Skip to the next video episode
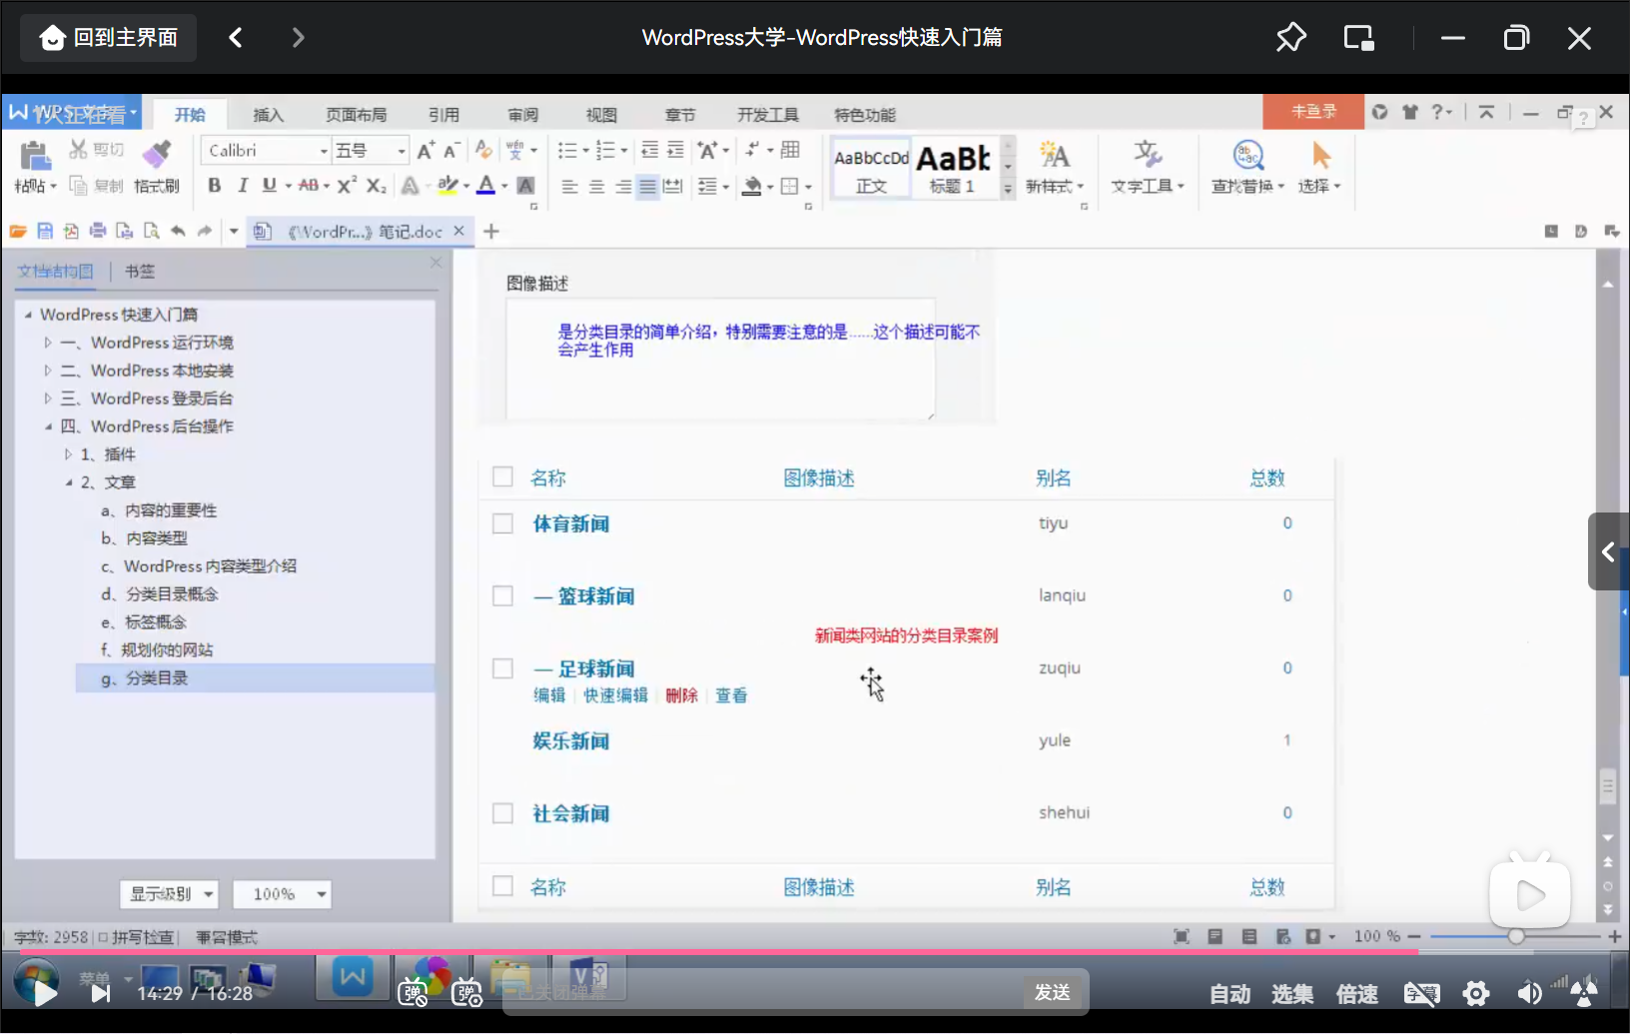Screen dimensions: 1630x1034 click(100, 993)
